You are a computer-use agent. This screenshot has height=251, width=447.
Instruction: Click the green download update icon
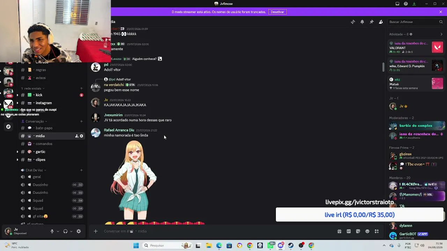414,4
